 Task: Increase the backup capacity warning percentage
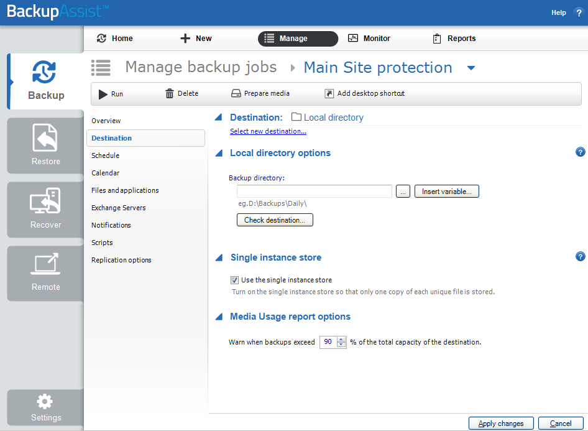coord(341,340)
